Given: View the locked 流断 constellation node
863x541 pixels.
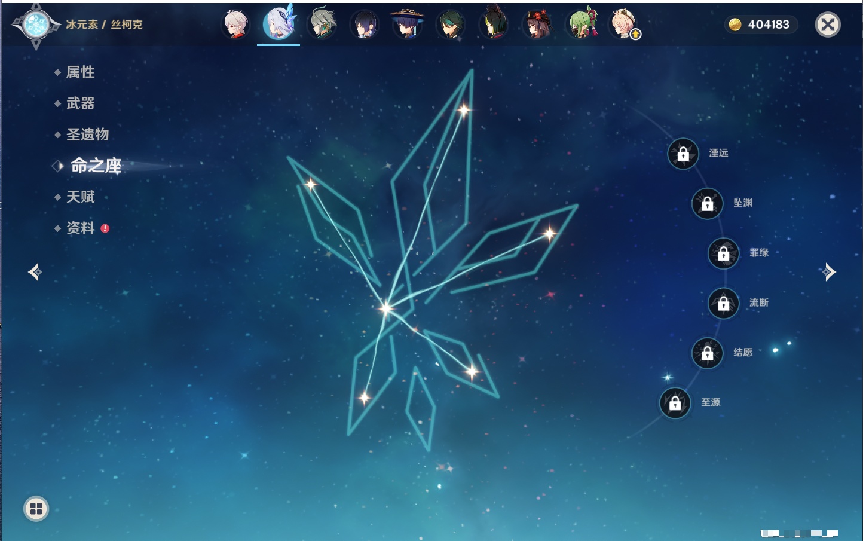Looking at the screenshot, I should click(x=723, y=303).
